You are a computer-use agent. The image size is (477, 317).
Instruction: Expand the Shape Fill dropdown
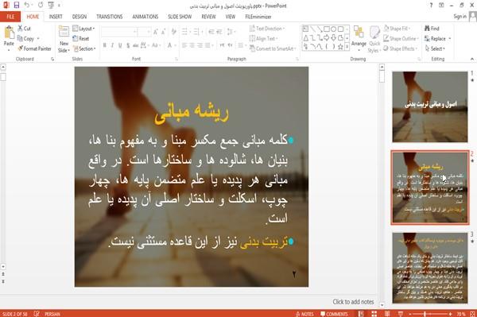point(397,29)
